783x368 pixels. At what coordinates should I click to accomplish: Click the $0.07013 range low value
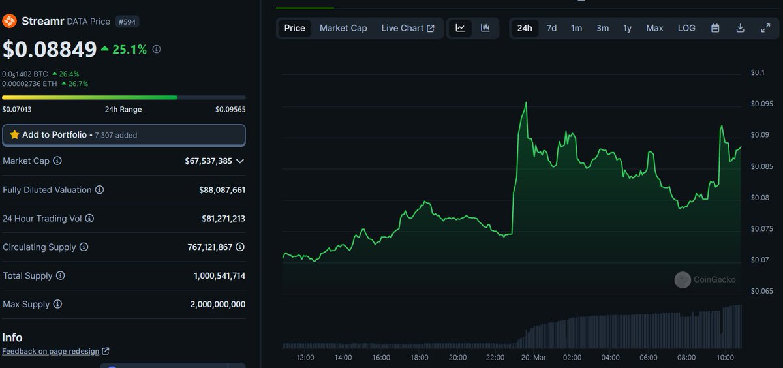[x=17, y=109]
